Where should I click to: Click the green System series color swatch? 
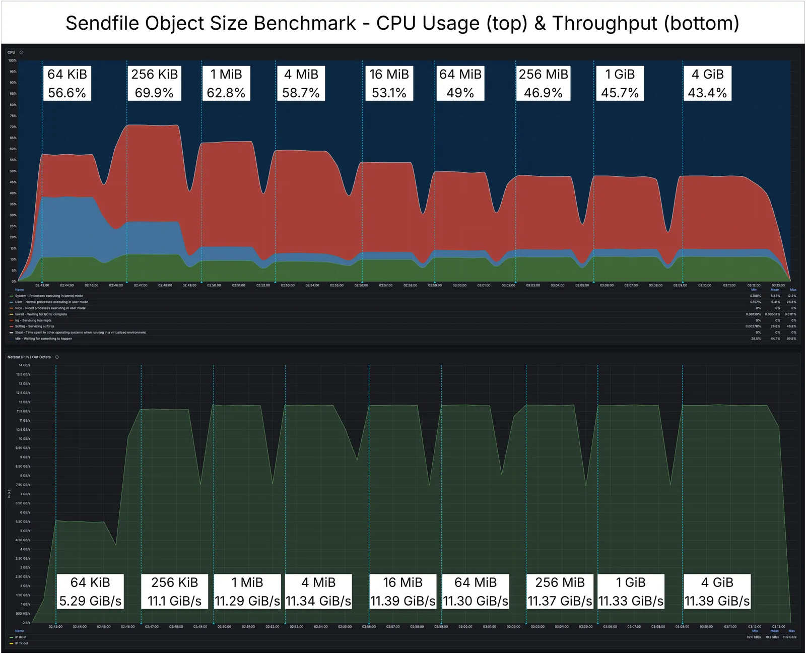(12, 296)
